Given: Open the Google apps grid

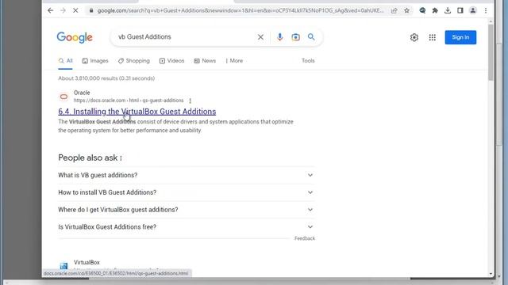Looking at the screenshot, I should 432,37.
